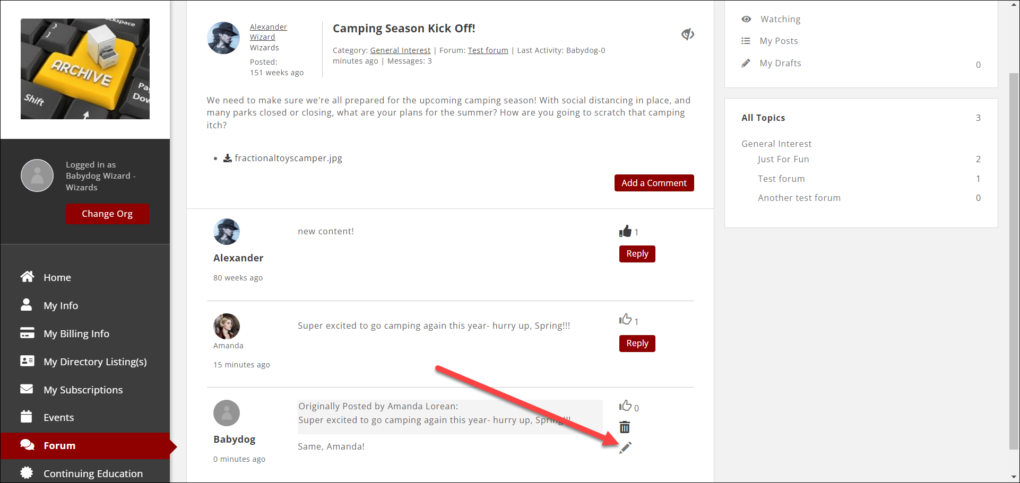Go to the Home menu item
This screenshot has width=1020, height=483.
57,277
